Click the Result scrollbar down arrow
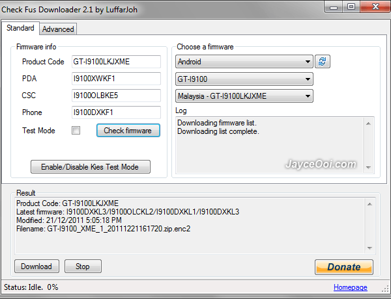This screenshot has width=391, height=299. tap(369, 248)
